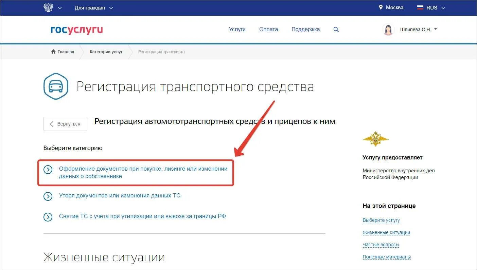Viewport: 477px width, 270px height.
Task: Open the Поддержка menu item
Action: tap(305, 30)
